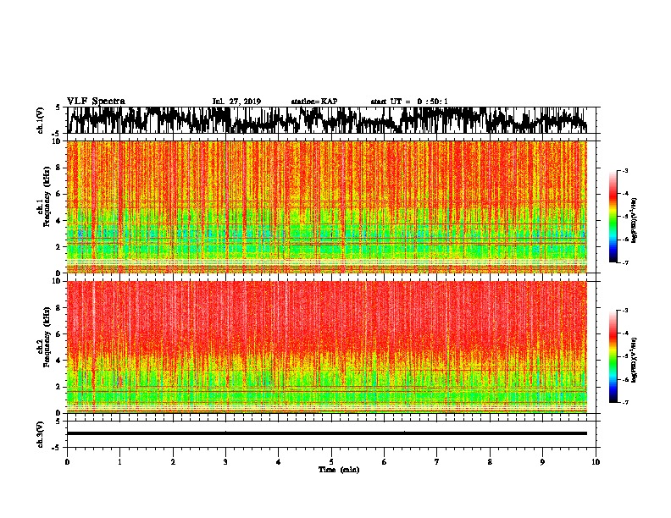The image size is (671, 518).
Task: Click time axis tick label "4"
Action: 279,462
